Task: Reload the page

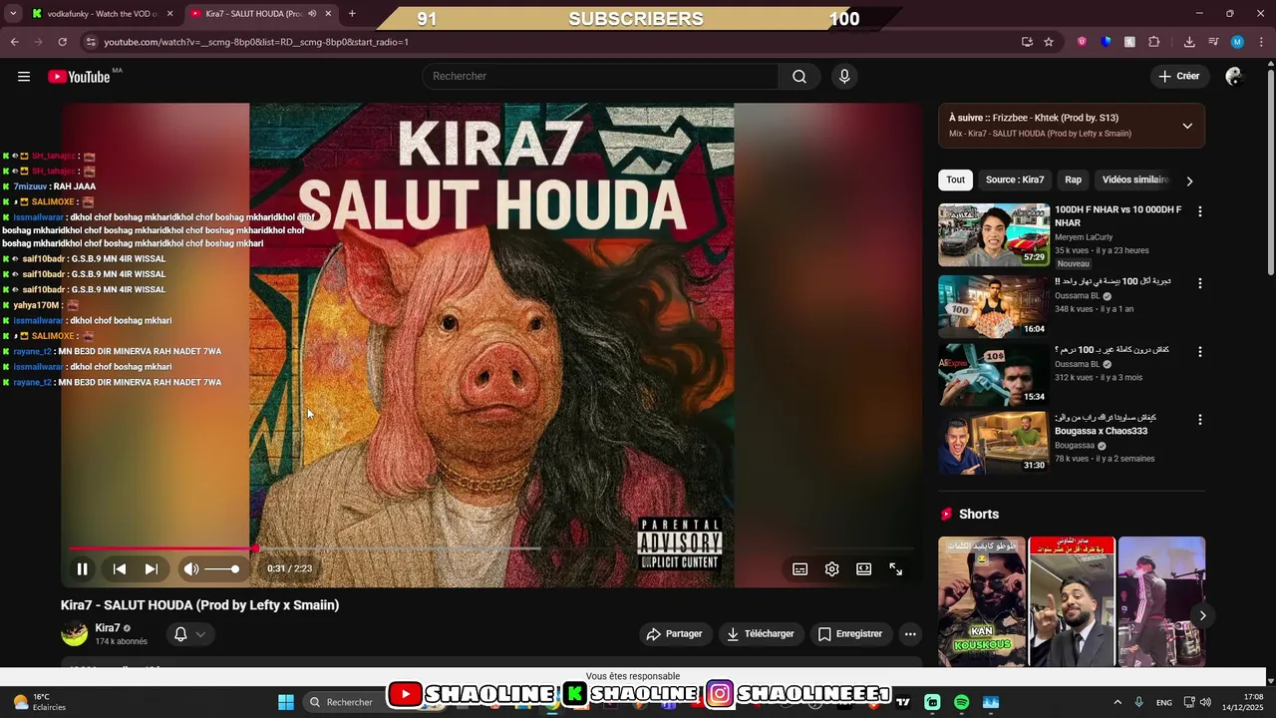Action: click(62, 42)
